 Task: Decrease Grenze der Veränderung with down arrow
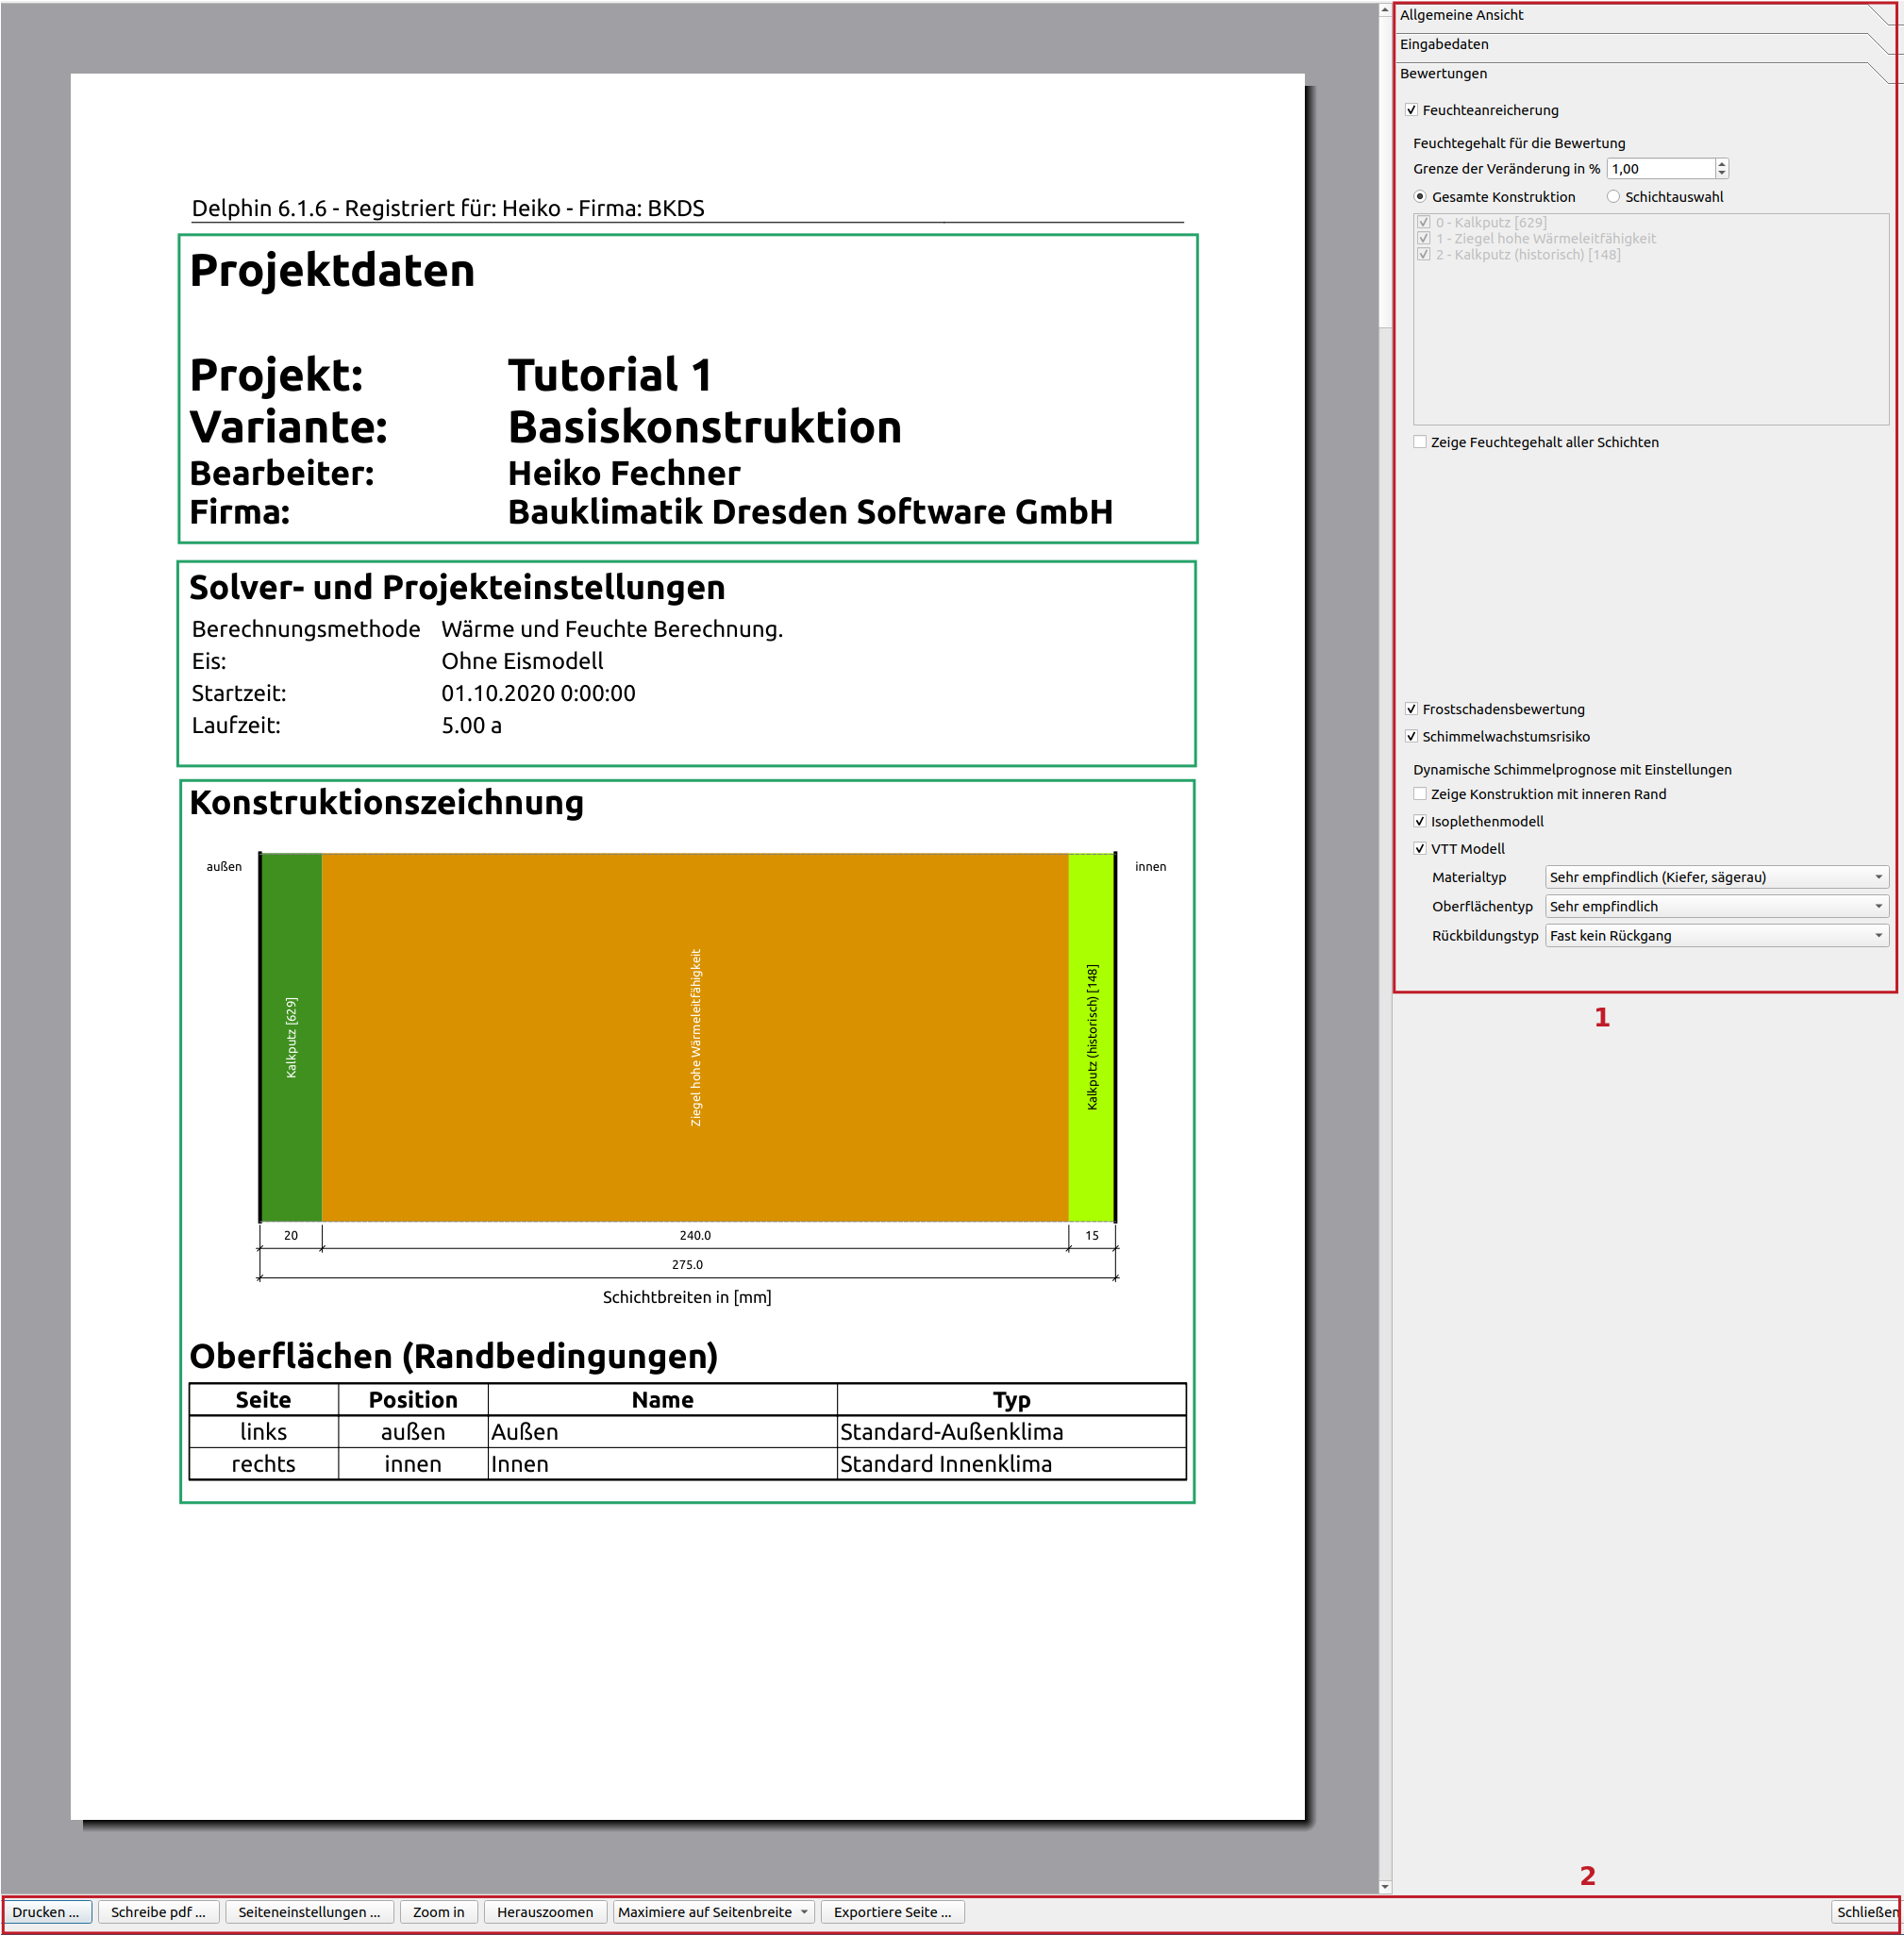click(1721, 174)
